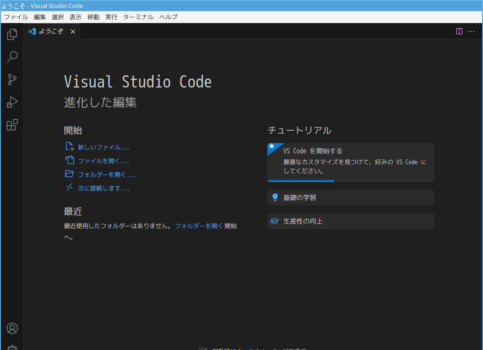Open Source Control view

12,80
